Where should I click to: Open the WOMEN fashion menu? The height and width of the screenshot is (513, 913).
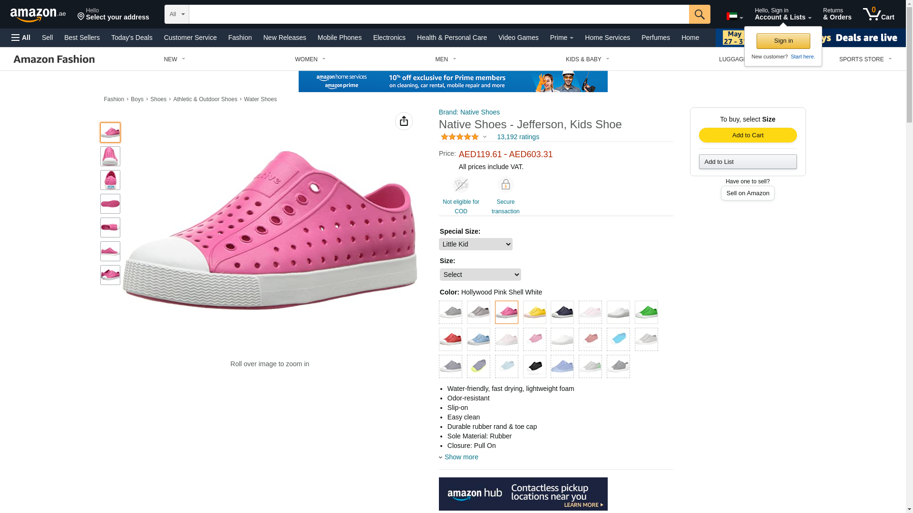click(x=310, y=59)
